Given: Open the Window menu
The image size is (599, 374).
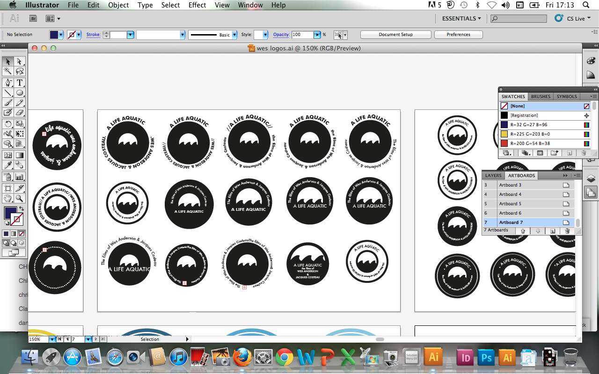Looking at the screenshot, I should (250, 5).
